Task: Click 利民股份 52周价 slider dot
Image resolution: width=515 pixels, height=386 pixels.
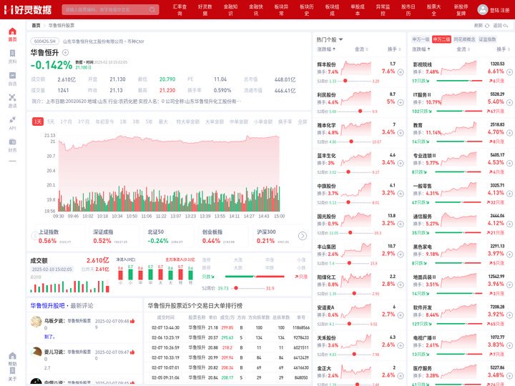Action: point(360,112)
